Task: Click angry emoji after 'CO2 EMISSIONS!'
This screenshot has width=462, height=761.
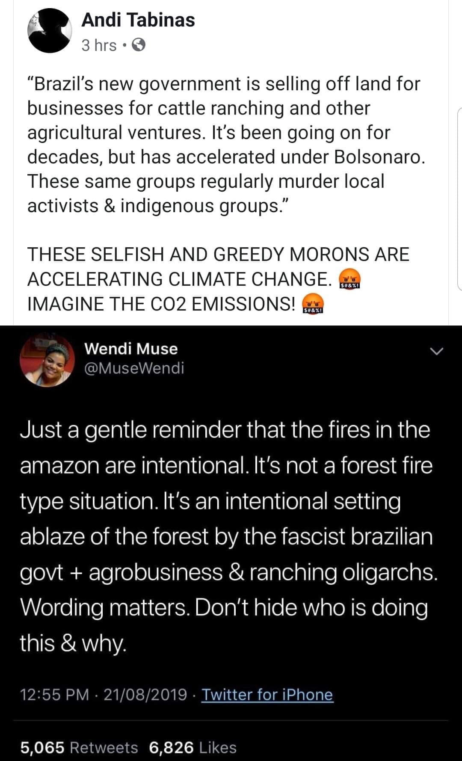Action: [313, 305]
